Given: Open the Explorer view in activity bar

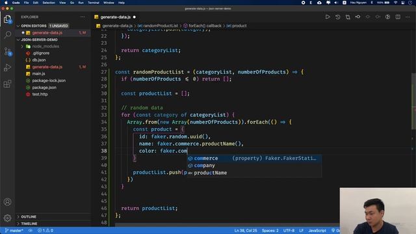Looking at the screenshot, I should pos(7,19).
